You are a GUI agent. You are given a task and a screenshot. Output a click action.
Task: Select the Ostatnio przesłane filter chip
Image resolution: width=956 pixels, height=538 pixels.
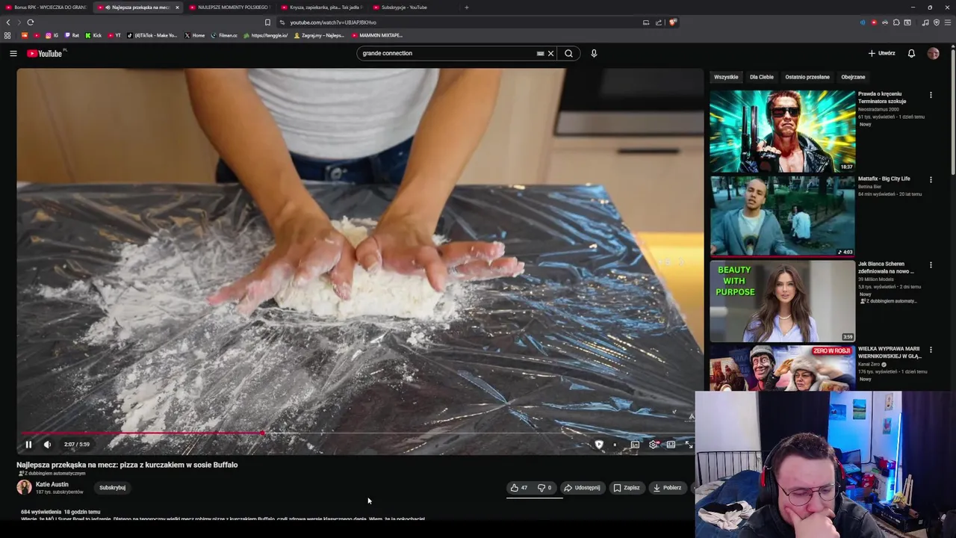(x=807, y=77)
